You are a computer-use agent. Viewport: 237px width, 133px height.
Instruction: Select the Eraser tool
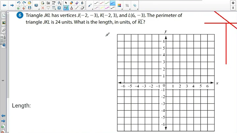point(82,8)
